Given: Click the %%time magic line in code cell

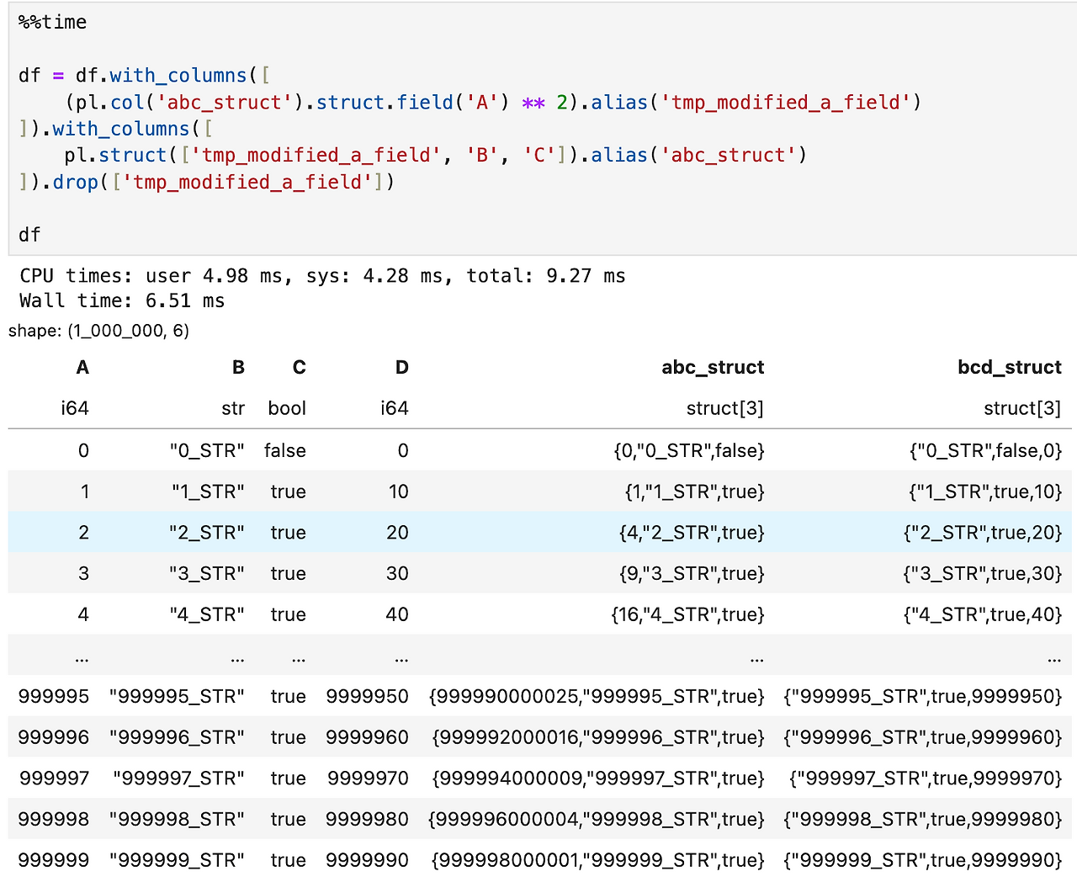Looking at the screenshot, I should coord(52,22).
